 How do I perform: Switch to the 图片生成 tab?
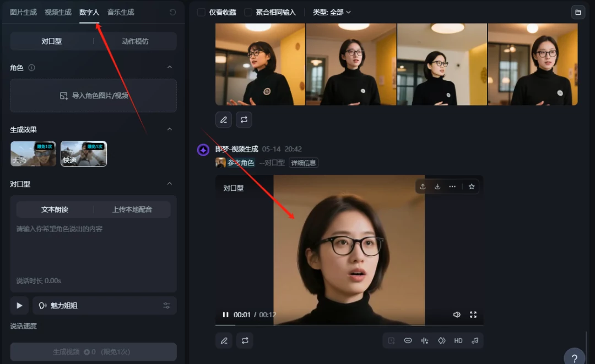(x=23, y=12)
